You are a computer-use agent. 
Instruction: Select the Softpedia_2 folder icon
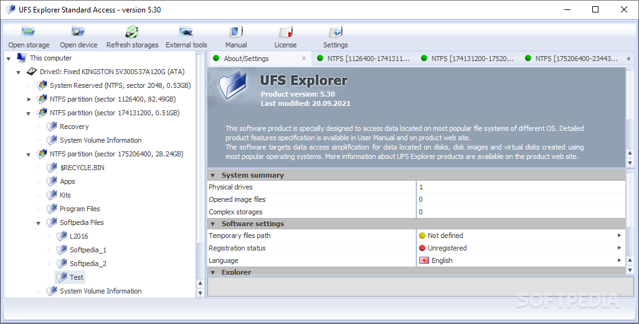point(62,264)
